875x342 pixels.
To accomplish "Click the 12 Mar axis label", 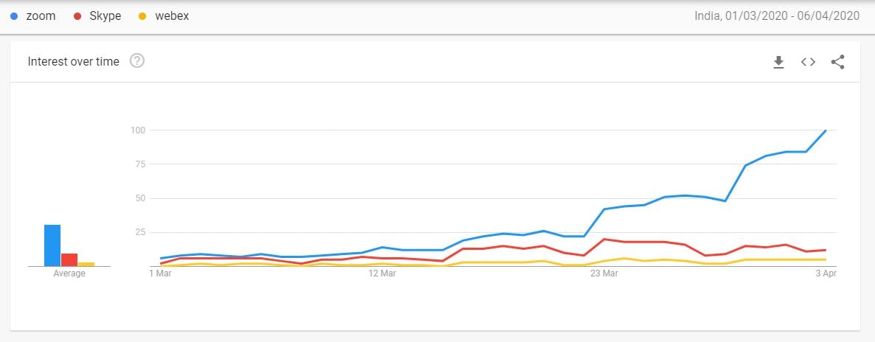I will pos(382,274).
